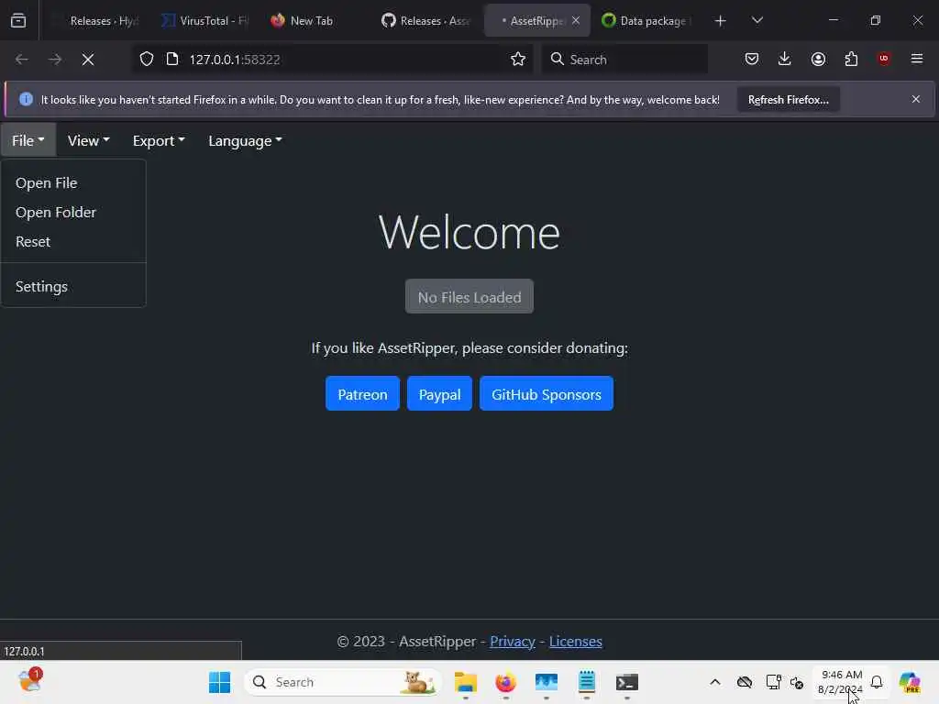
Task: Open Firefox View icon at top-left
Action: (x=18, y=21)
